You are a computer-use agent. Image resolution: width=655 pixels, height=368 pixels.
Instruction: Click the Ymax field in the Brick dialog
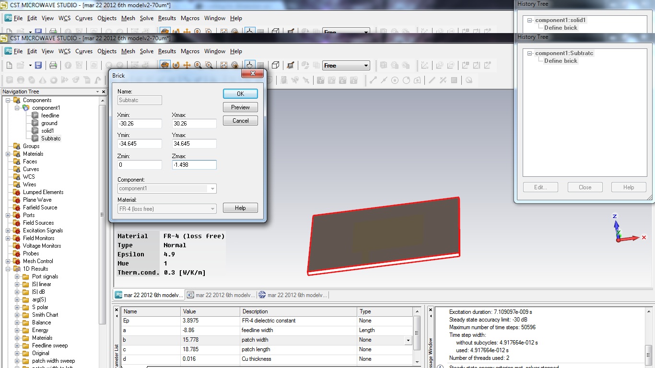pyautogui.click(x=194, y=144)
